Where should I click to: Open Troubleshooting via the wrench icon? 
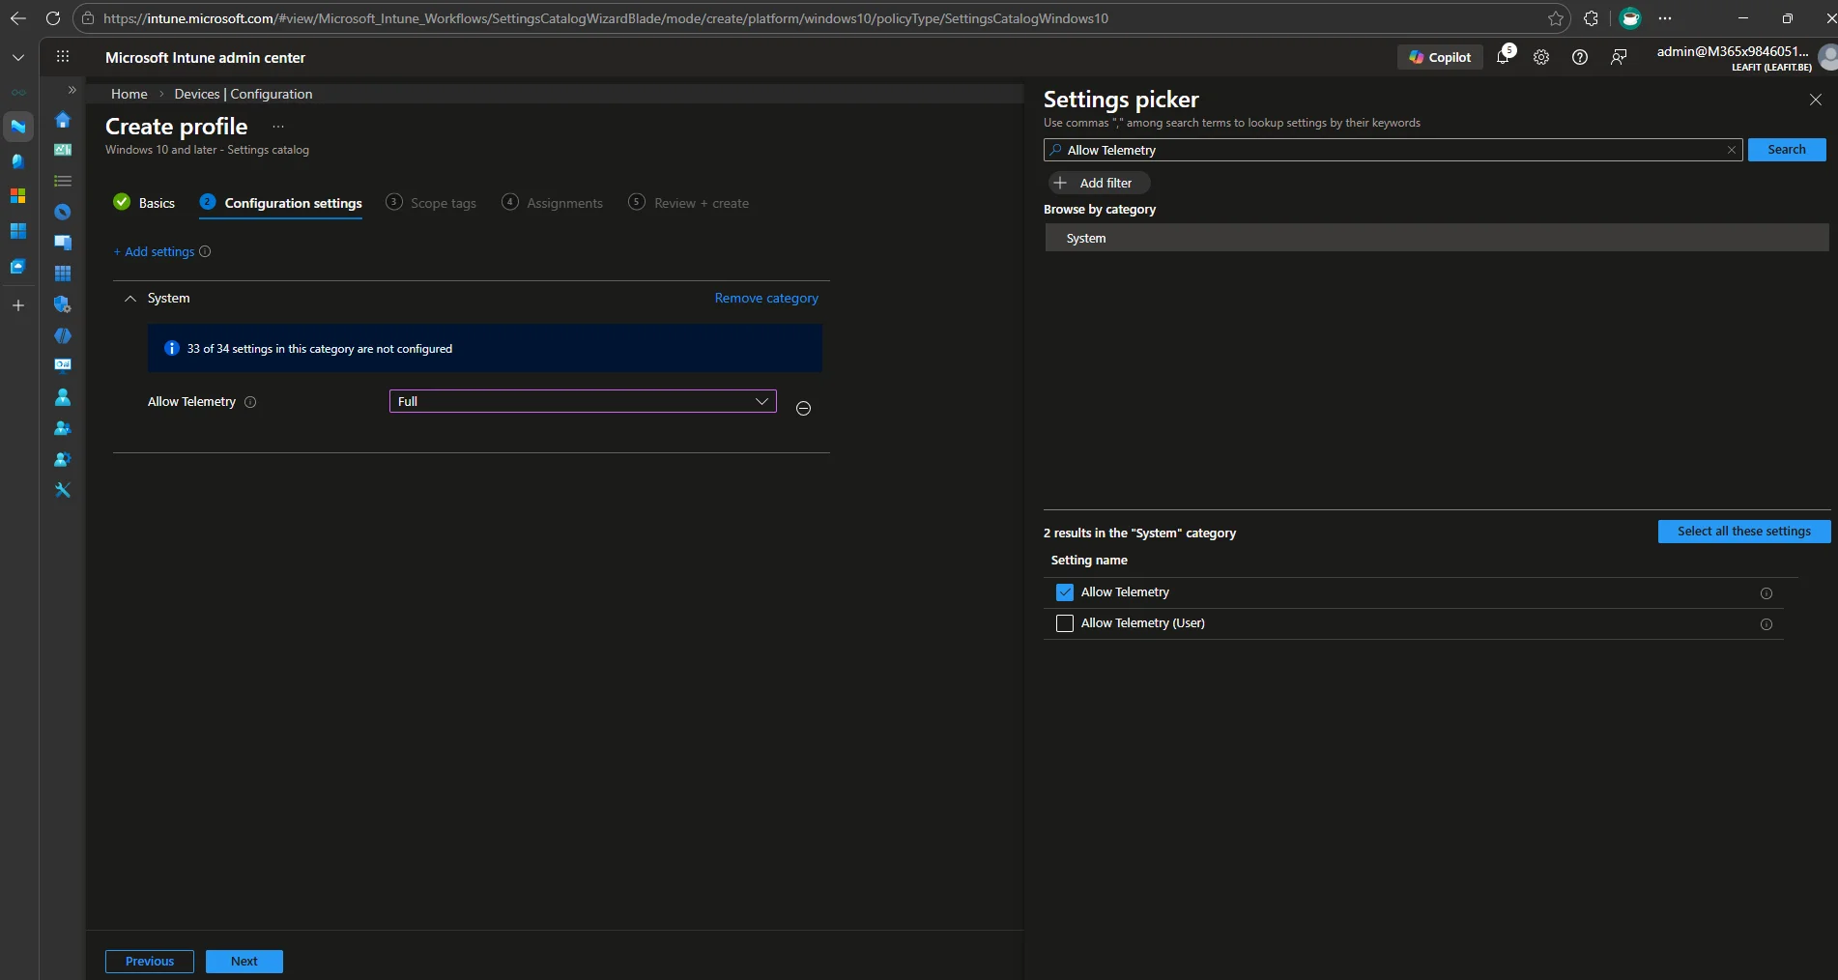(62, 490)
